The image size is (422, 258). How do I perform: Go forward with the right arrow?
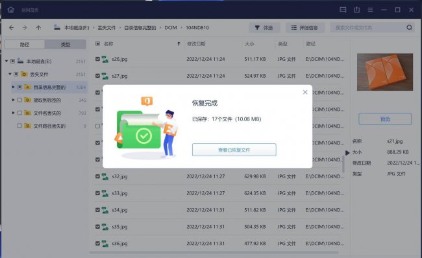click(25, 27)
